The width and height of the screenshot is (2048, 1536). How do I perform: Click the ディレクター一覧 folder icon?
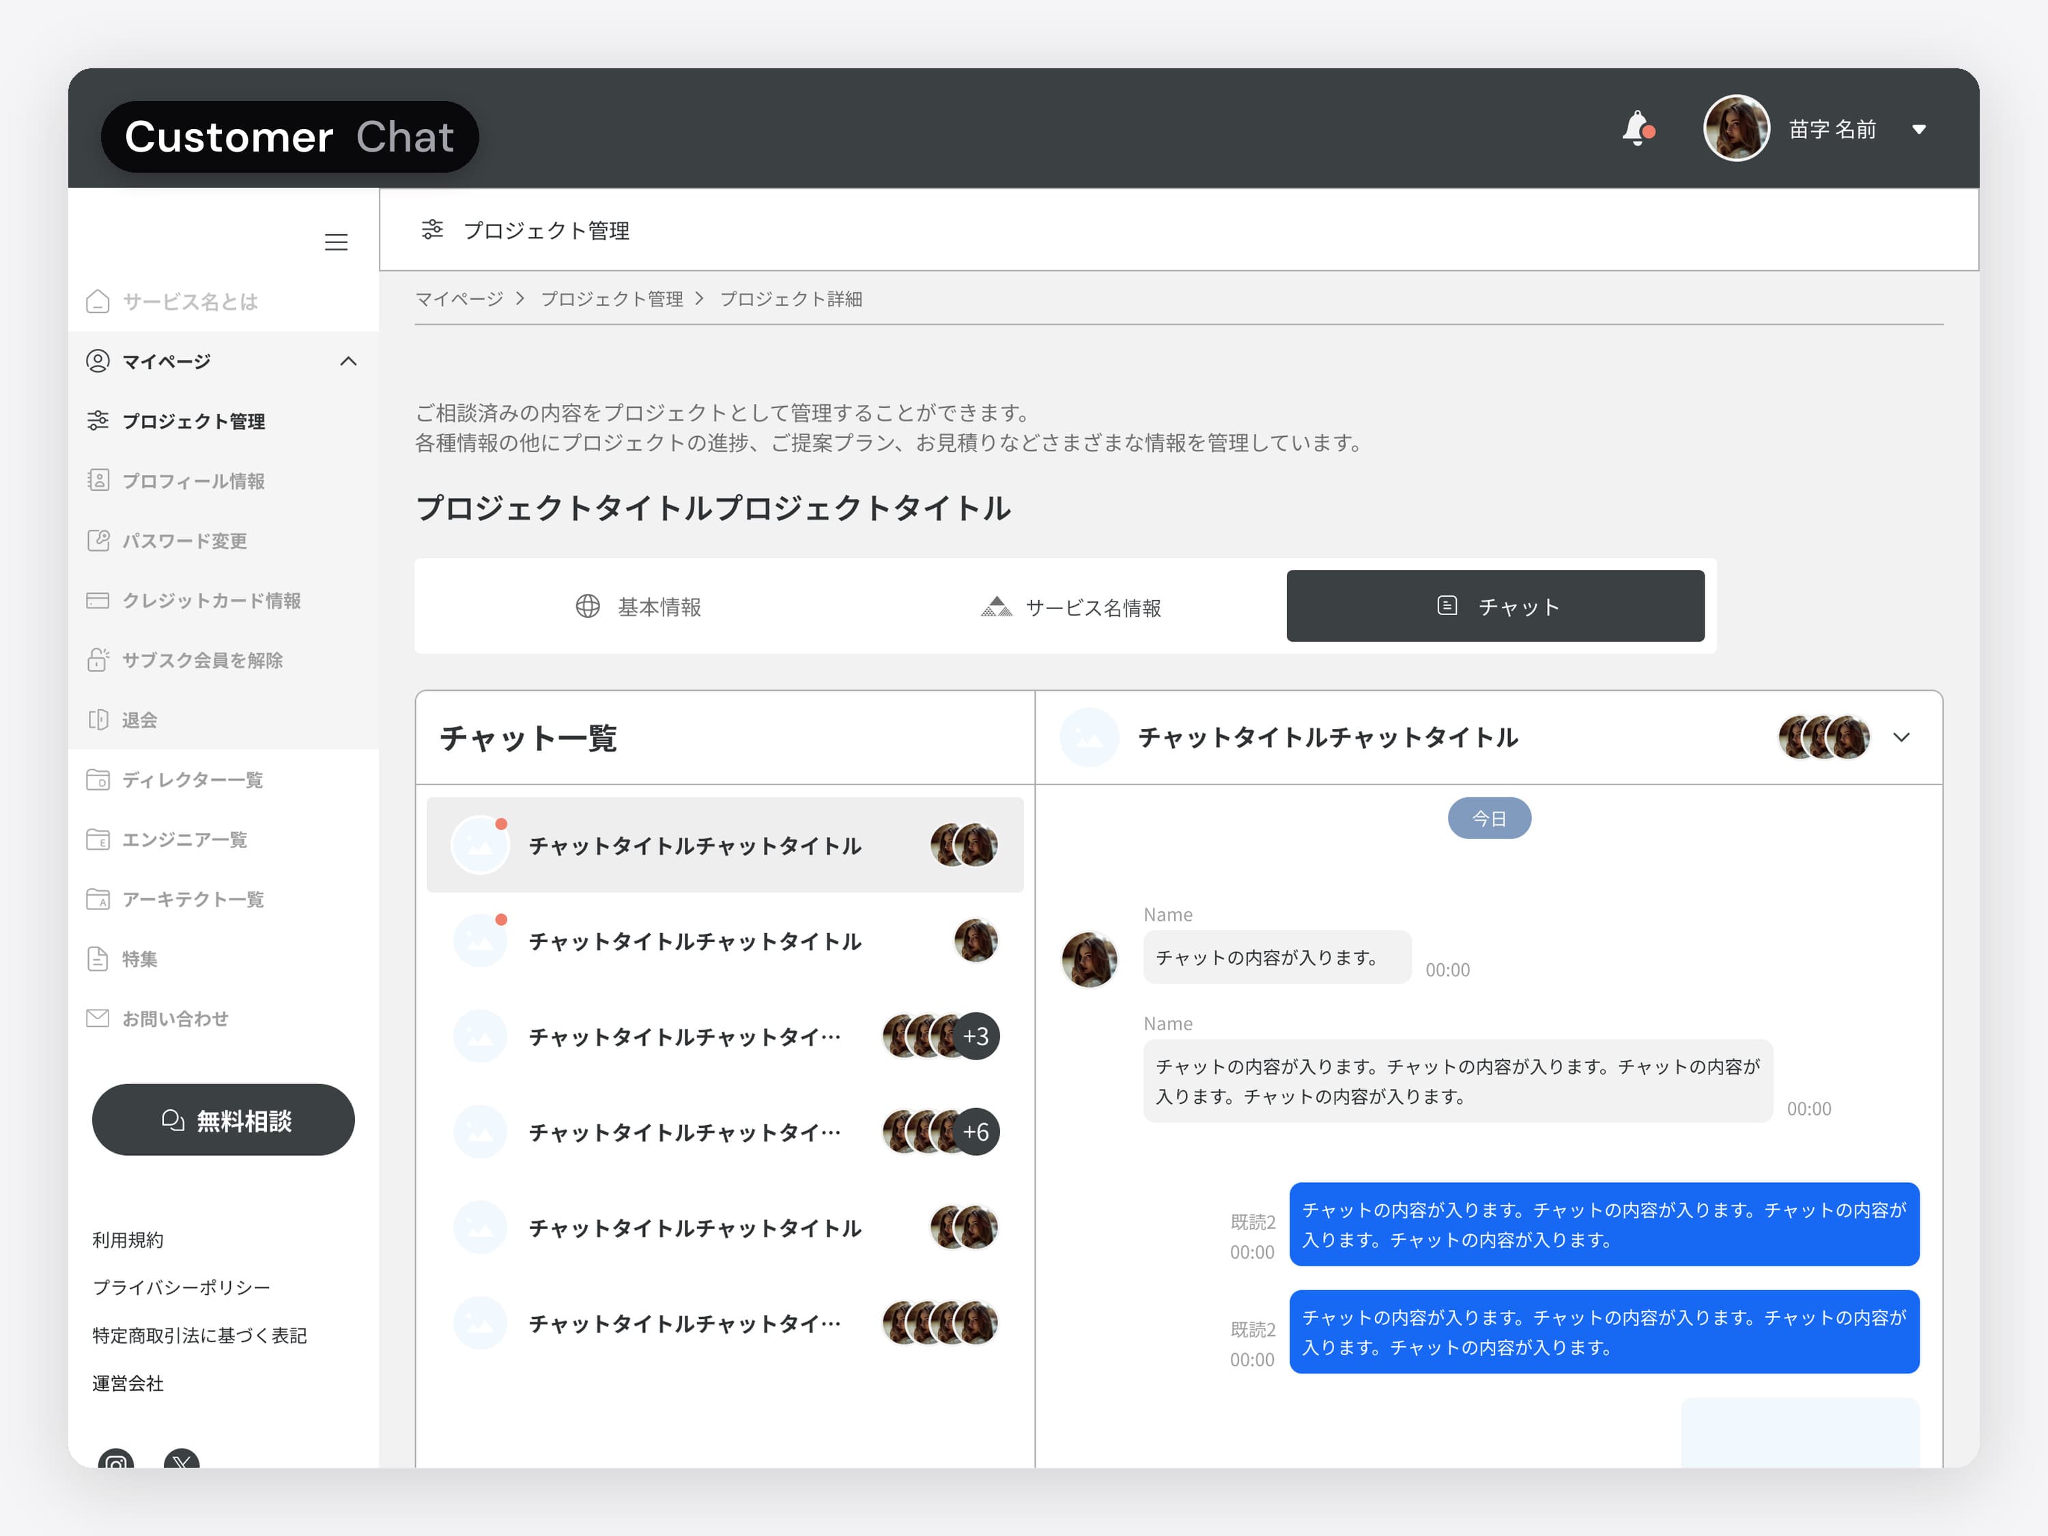coord(98,780)
